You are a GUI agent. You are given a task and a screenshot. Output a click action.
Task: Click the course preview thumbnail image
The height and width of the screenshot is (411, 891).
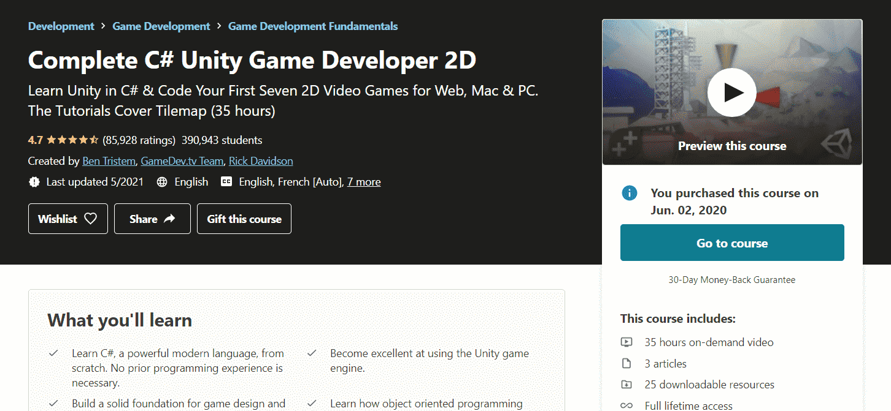[732, 92]
